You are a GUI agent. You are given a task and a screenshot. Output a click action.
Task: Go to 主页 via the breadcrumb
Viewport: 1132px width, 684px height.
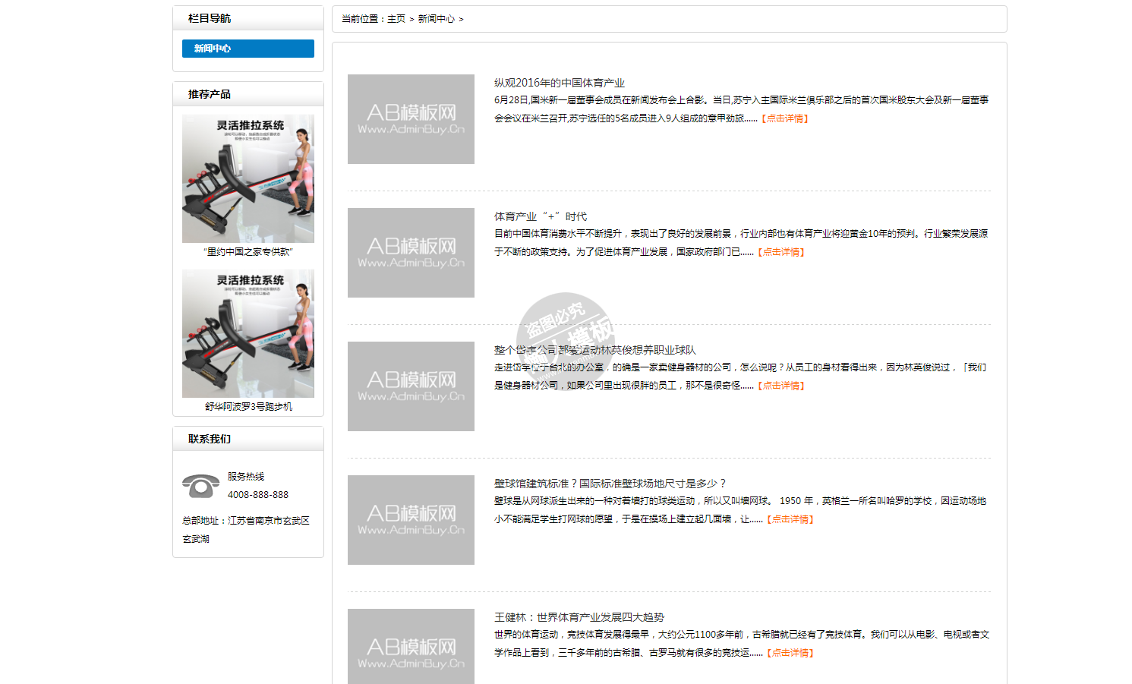[x=396, y=19]
